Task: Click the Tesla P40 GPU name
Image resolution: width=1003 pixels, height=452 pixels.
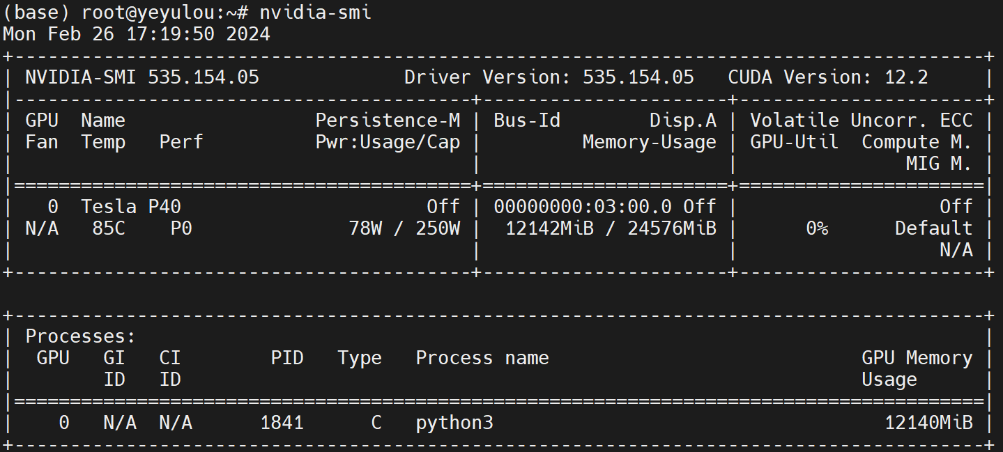Action: click(x=131, y=206)
